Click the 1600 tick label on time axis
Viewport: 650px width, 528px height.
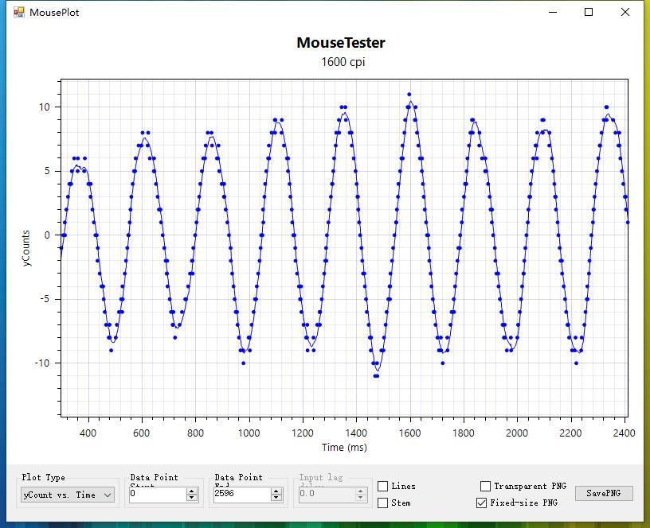coord(410,433)
